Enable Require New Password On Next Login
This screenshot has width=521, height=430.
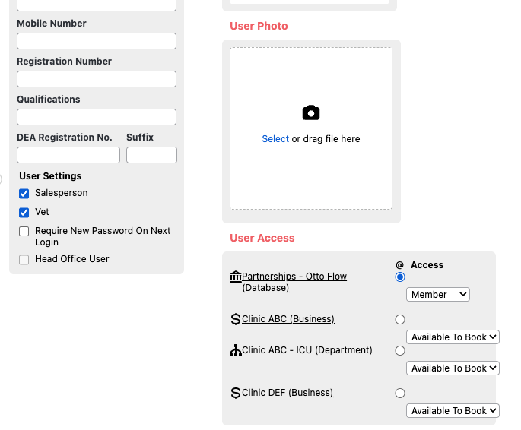pos(24,232)
